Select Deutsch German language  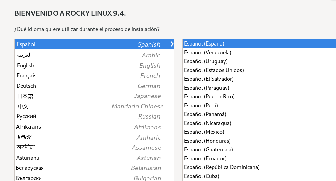pyautogui.click(x=94, y=86)
